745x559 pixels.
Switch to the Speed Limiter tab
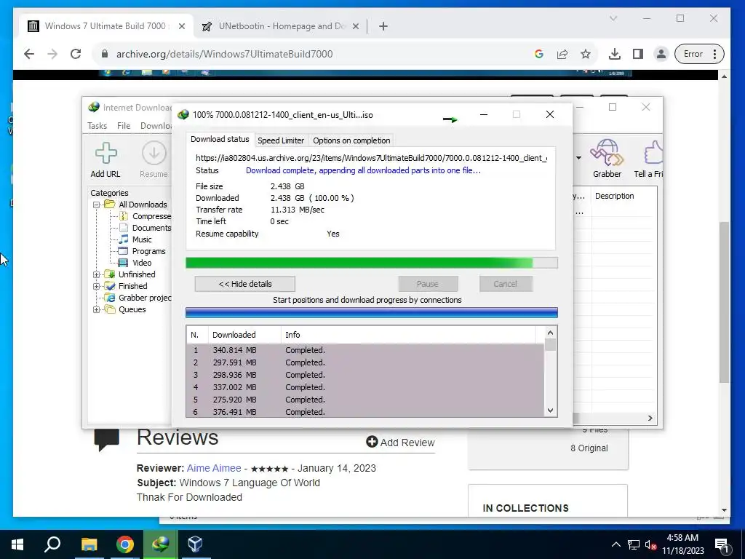tap(281, 140)
